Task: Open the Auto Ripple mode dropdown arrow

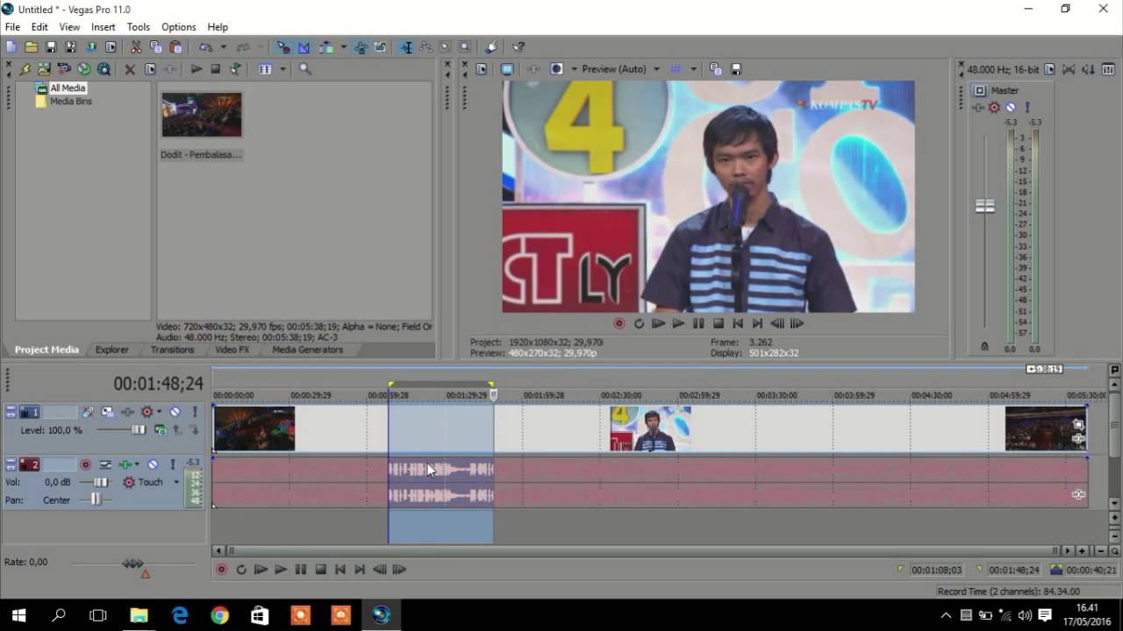Action: click(342, 47)
